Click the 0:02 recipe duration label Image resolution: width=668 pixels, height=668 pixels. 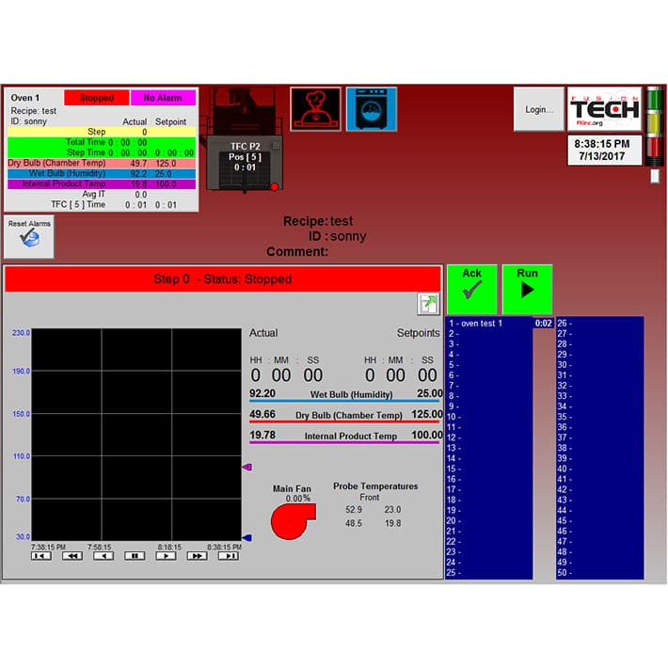544,324
